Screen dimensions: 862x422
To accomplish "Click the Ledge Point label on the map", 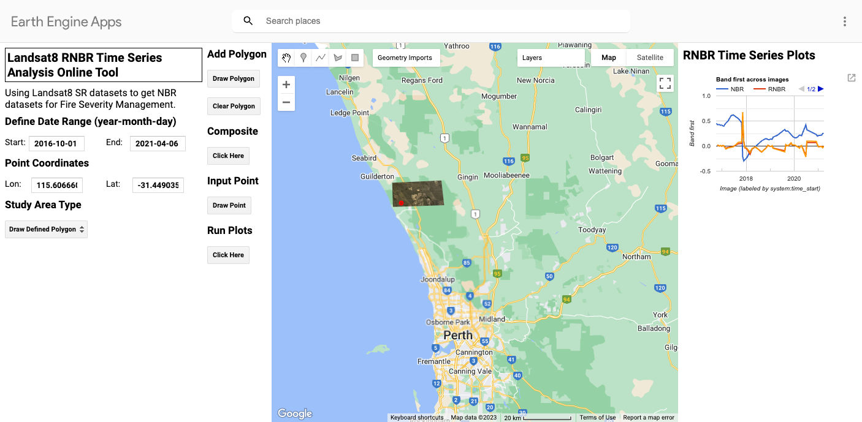I will [350, 113].
